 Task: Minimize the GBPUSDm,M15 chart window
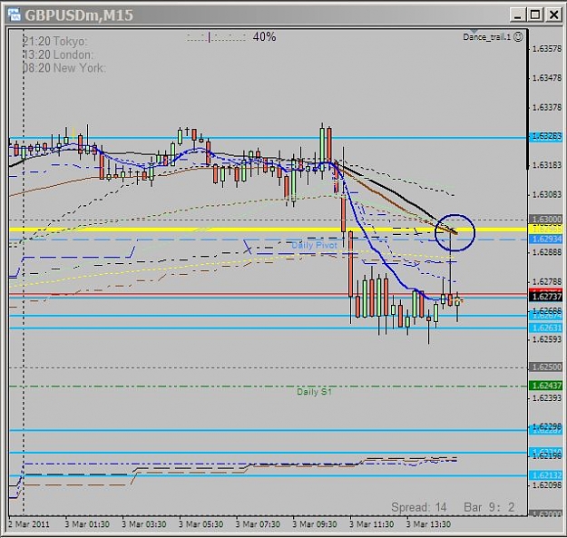(518, 15)
